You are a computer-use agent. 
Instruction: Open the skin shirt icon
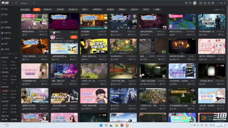tap(205, 3)
